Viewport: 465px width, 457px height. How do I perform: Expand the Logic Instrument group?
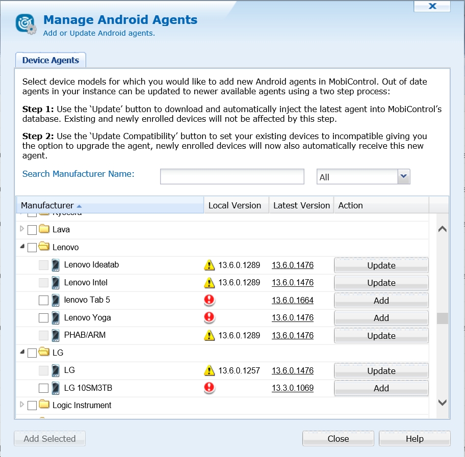pyautogui.click(x=22, y=405)
